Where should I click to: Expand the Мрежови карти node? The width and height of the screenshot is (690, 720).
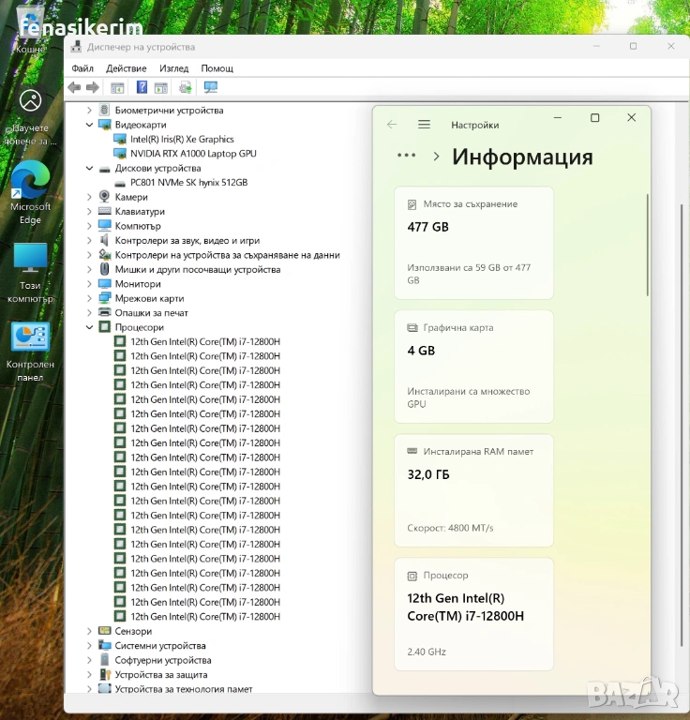tap(90, 298)
